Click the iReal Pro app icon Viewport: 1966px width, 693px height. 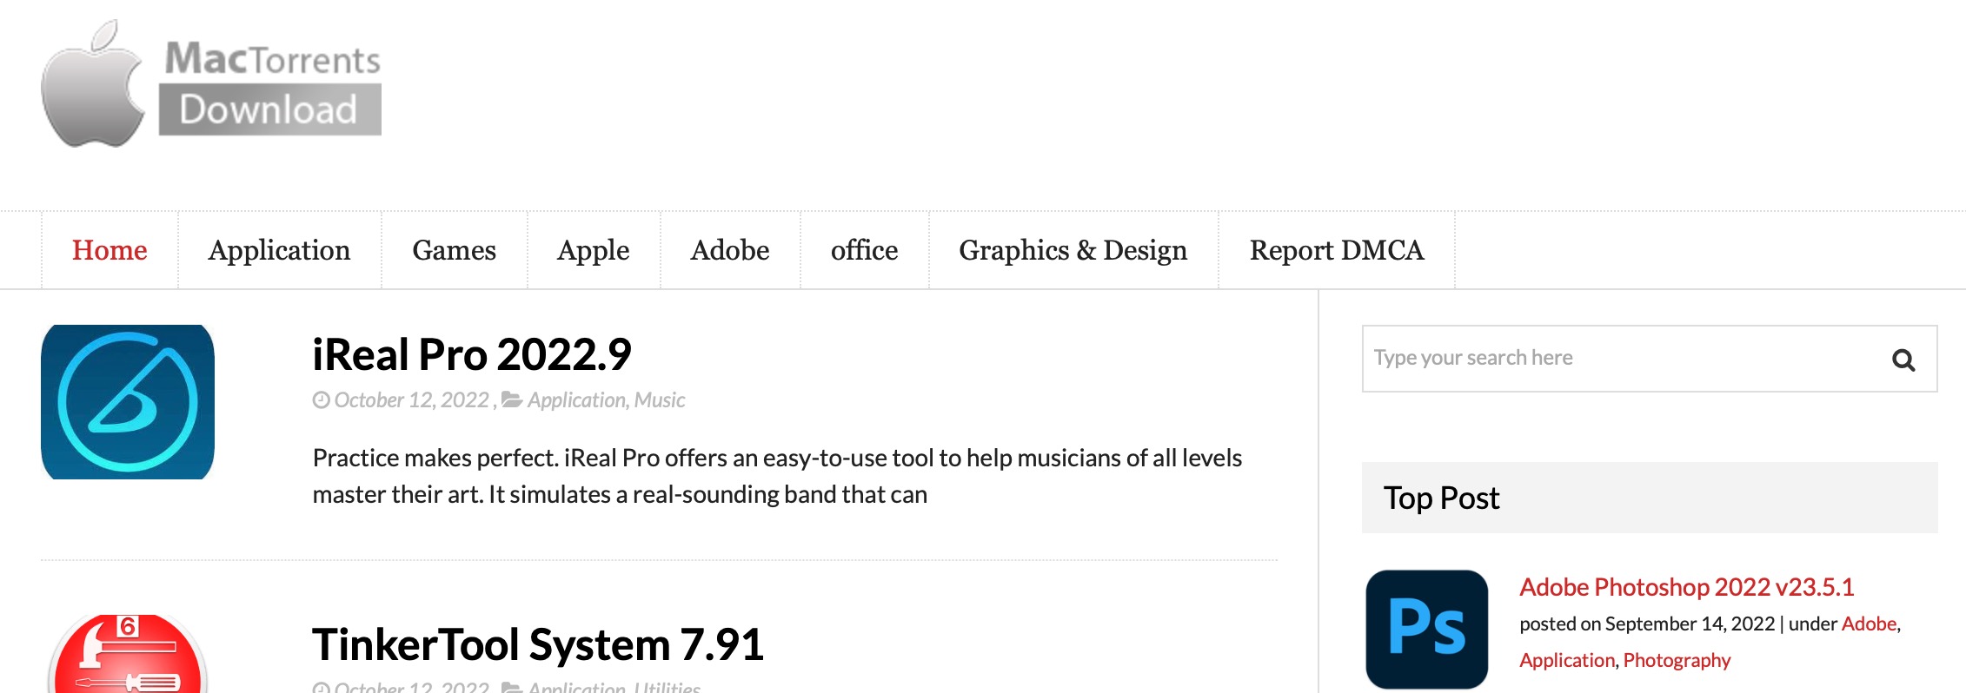128,402
